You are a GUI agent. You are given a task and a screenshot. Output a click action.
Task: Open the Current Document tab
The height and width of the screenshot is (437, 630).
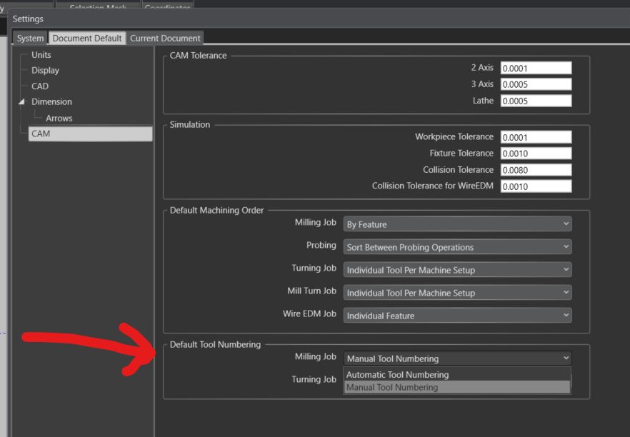(165, 38)
